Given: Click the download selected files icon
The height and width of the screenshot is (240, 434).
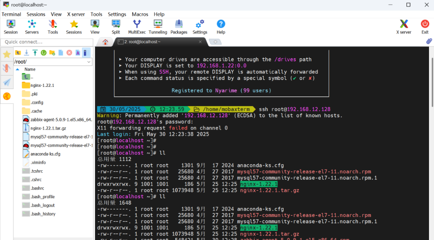Looking at the screenshot, I should [x=27, y=53].
